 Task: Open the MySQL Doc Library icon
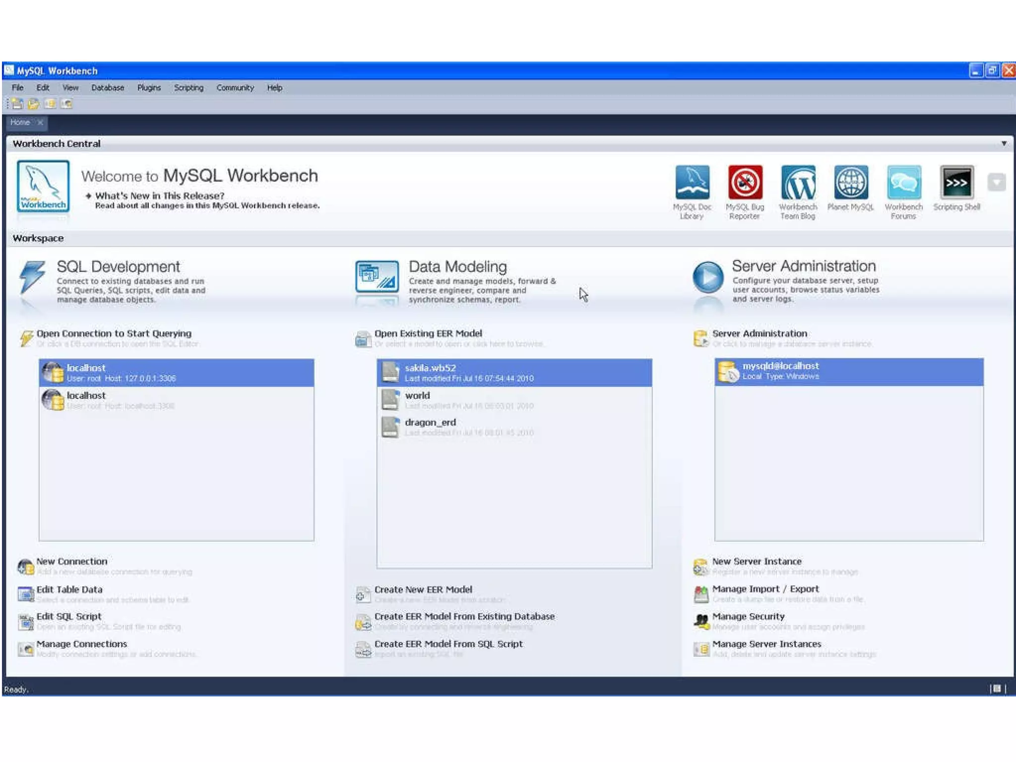point(692,183)
